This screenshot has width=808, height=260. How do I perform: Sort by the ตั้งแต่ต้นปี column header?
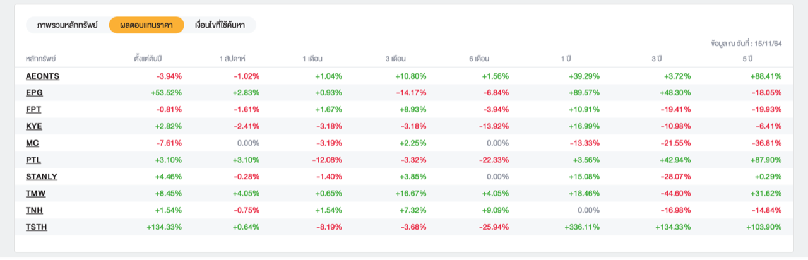click(x=148, y=59)
